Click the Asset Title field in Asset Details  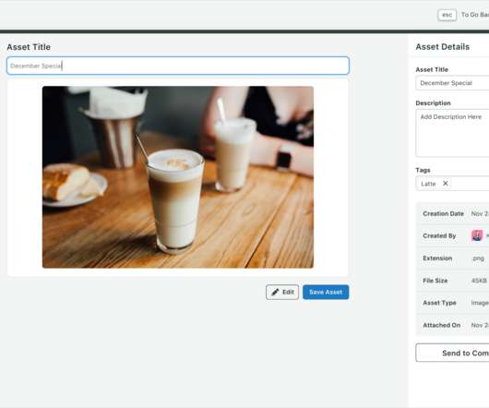coord(452,83)
